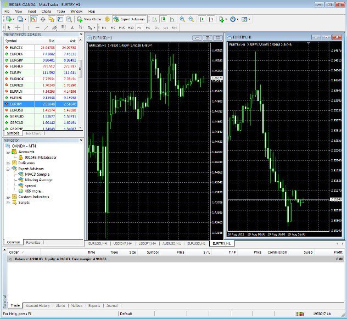
Task: Open the Profiles toolbar icon
Action: coord(20,19)
